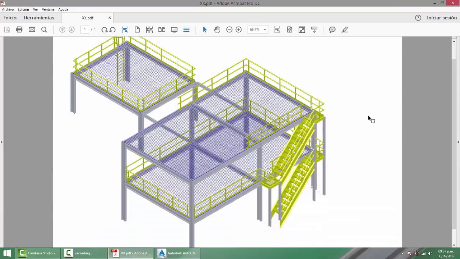Open the Ayuda menu

tap(63, 10)
